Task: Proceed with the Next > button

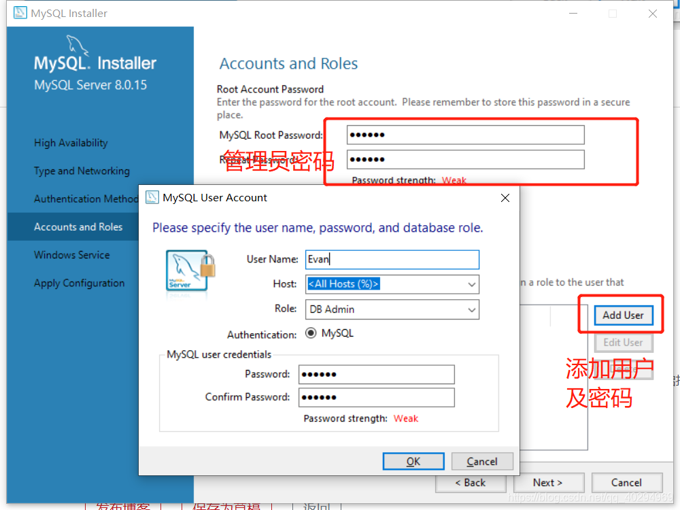Action: (x=548, y=483)
